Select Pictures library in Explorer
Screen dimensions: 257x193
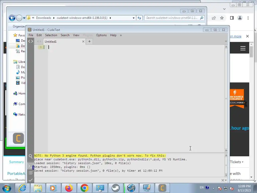pos(21,77)
